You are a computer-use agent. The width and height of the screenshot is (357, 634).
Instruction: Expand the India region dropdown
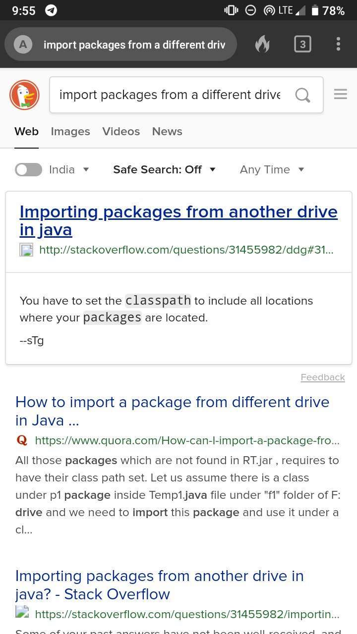pyautogui.click(x=69, y=169)
